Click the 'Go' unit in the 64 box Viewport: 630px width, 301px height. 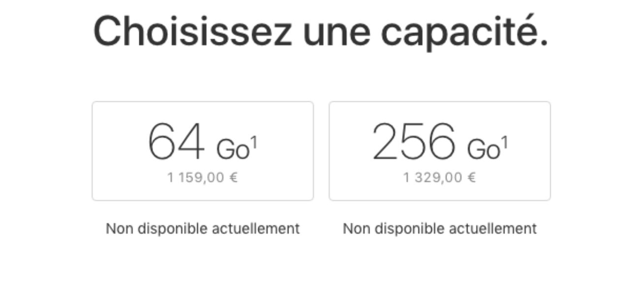pos(232,150)
